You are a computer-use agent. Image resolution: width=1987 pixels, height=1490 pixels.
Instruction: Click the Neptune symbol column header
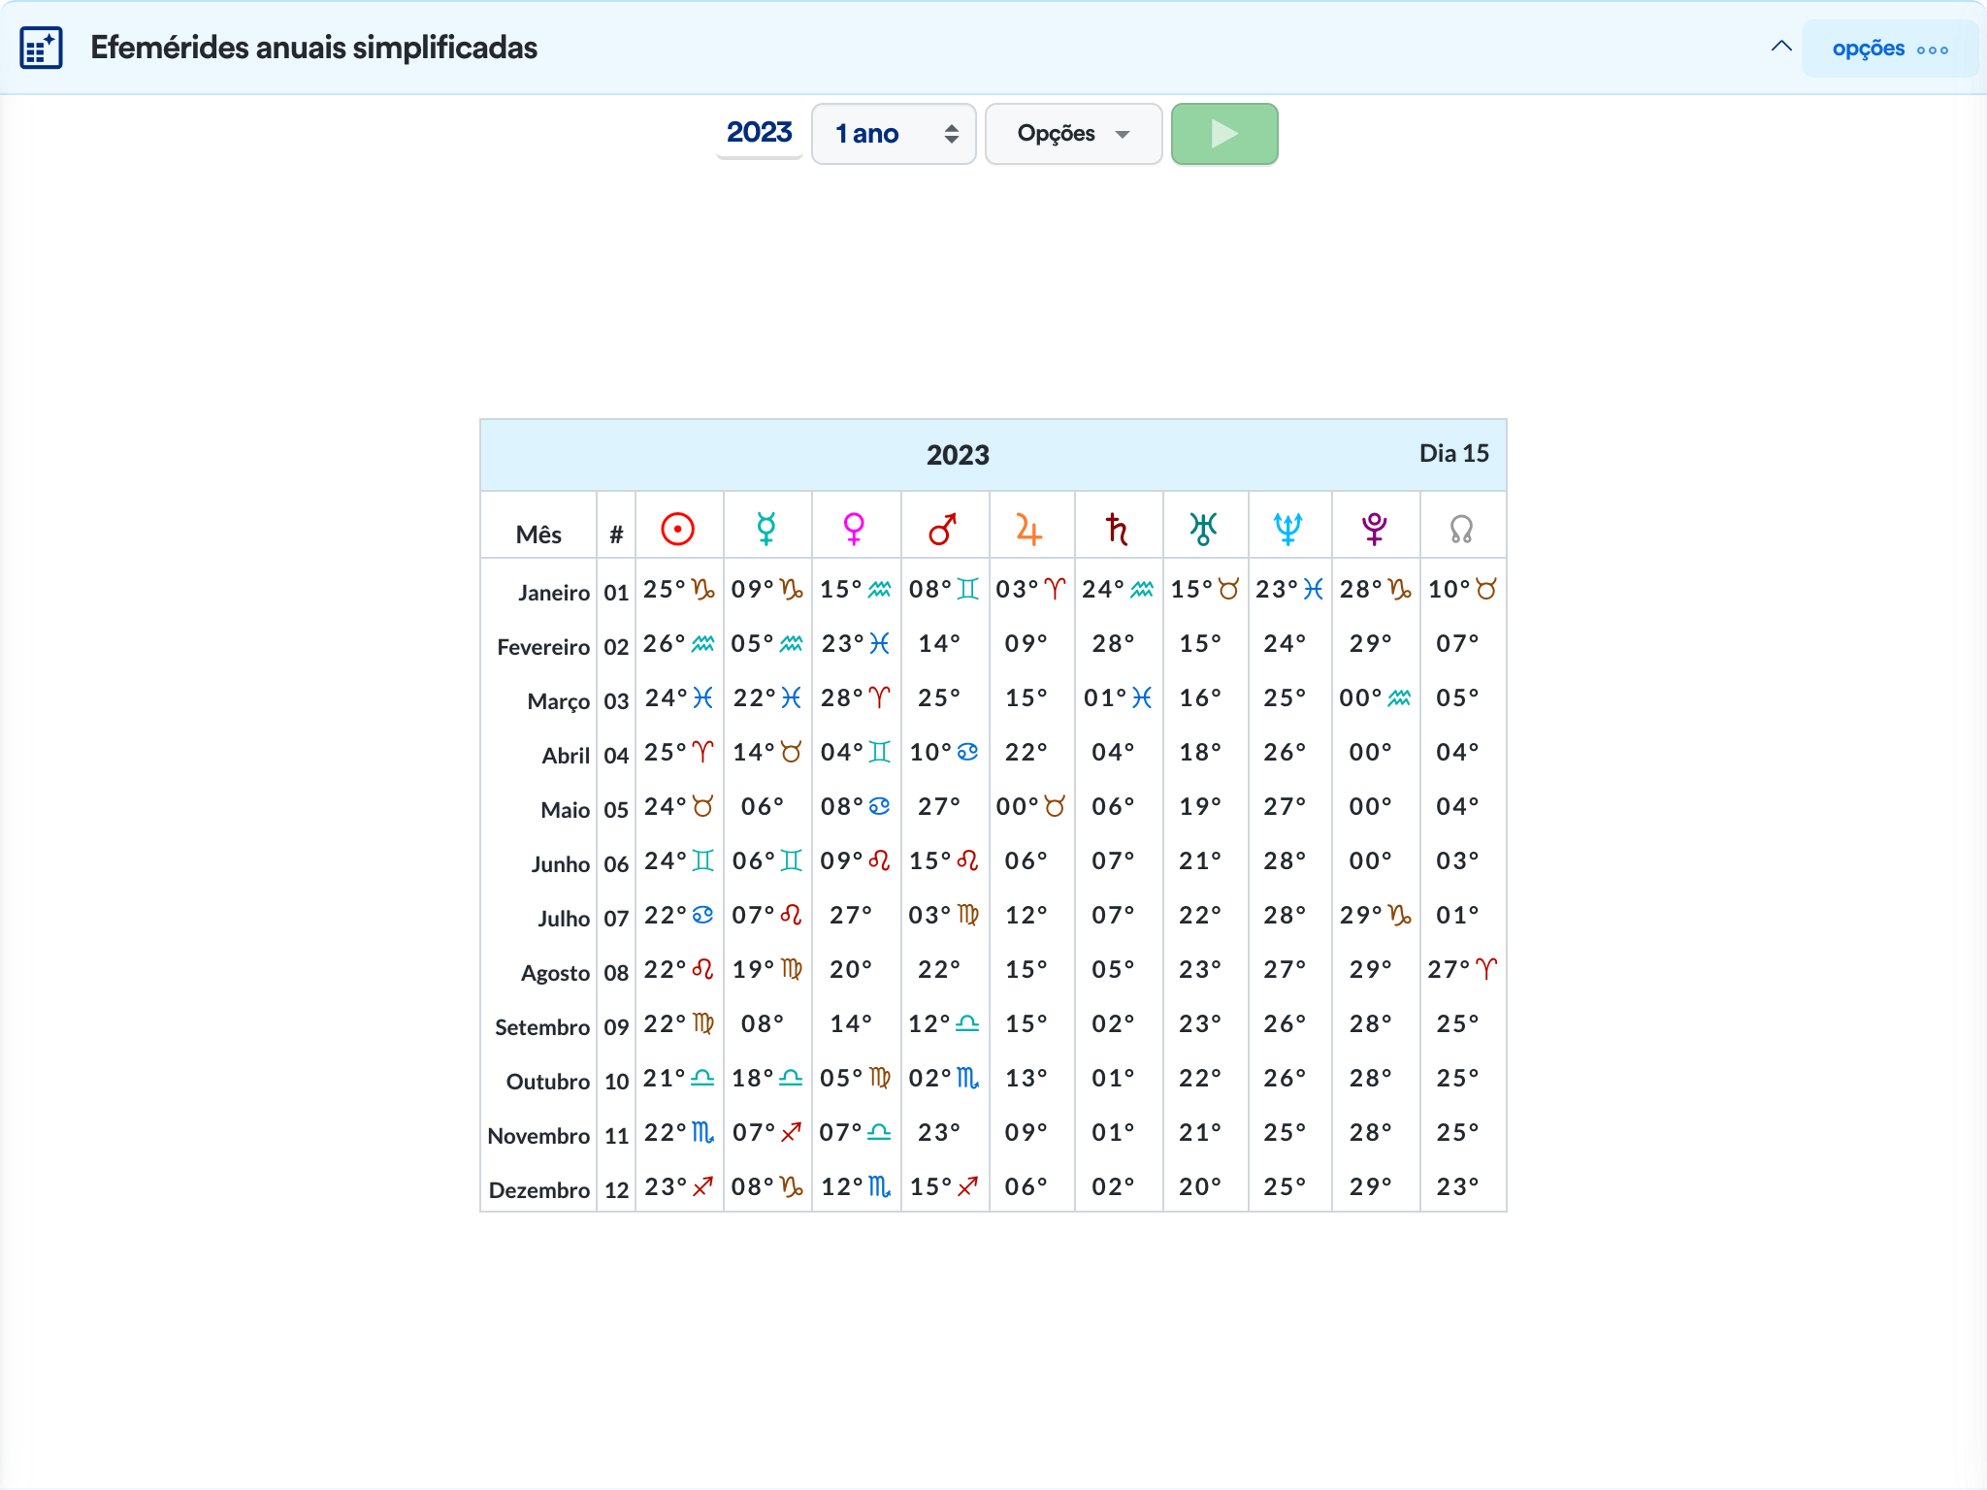click(1287, 529)
